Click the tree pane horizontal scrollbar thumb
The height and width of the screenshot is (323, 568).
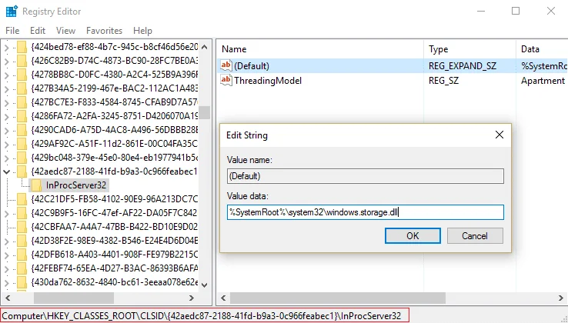pos(74,298)
